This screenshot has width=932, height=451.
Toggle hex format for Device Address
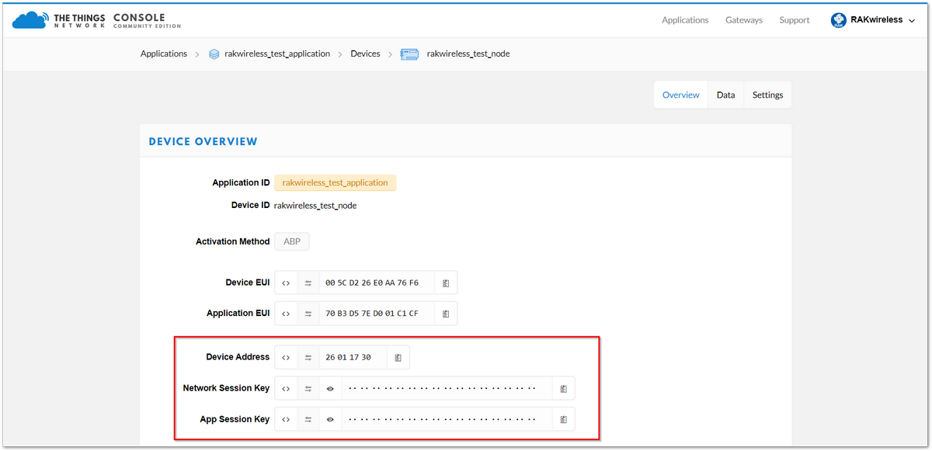coord(286,357)
